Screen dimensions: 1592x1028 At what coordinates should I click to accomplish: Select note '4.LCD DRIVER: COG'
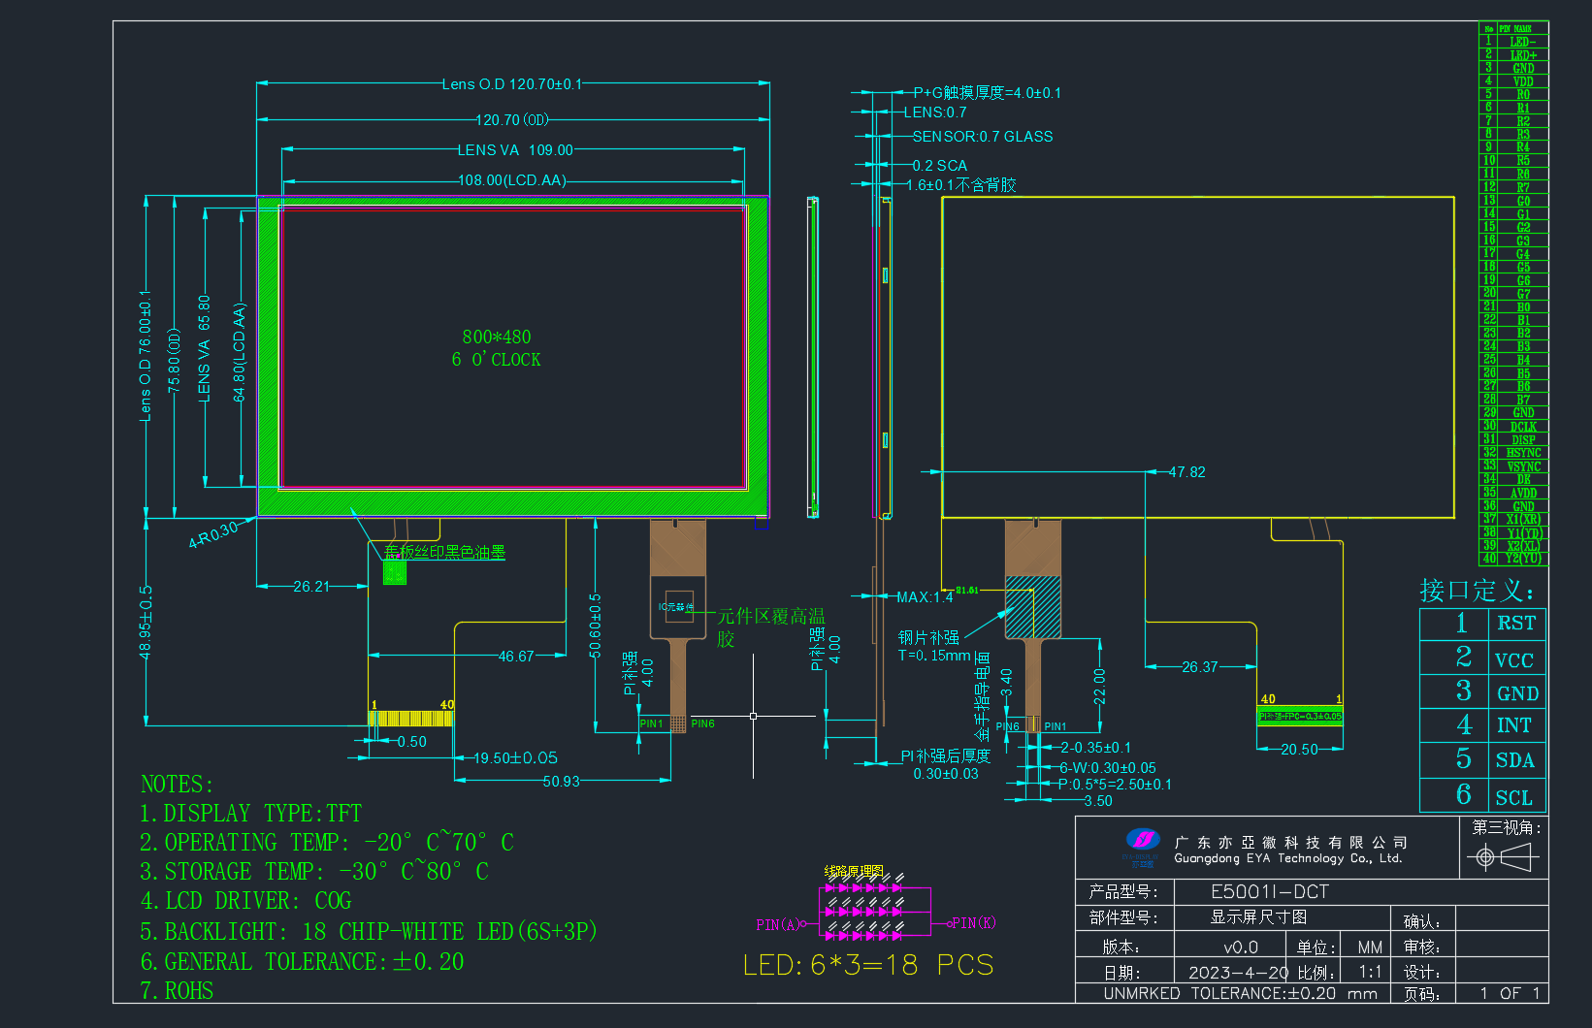point(245,901)
